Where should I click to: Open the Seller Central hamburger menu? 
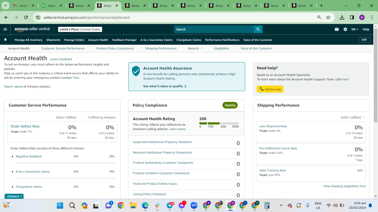coord(5,29)
